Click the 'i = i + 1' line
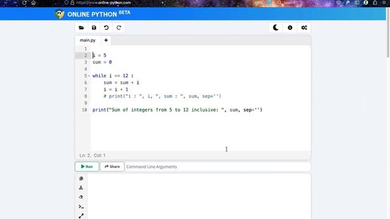This screenshot has width=390, height=219. tap(116, 89)
